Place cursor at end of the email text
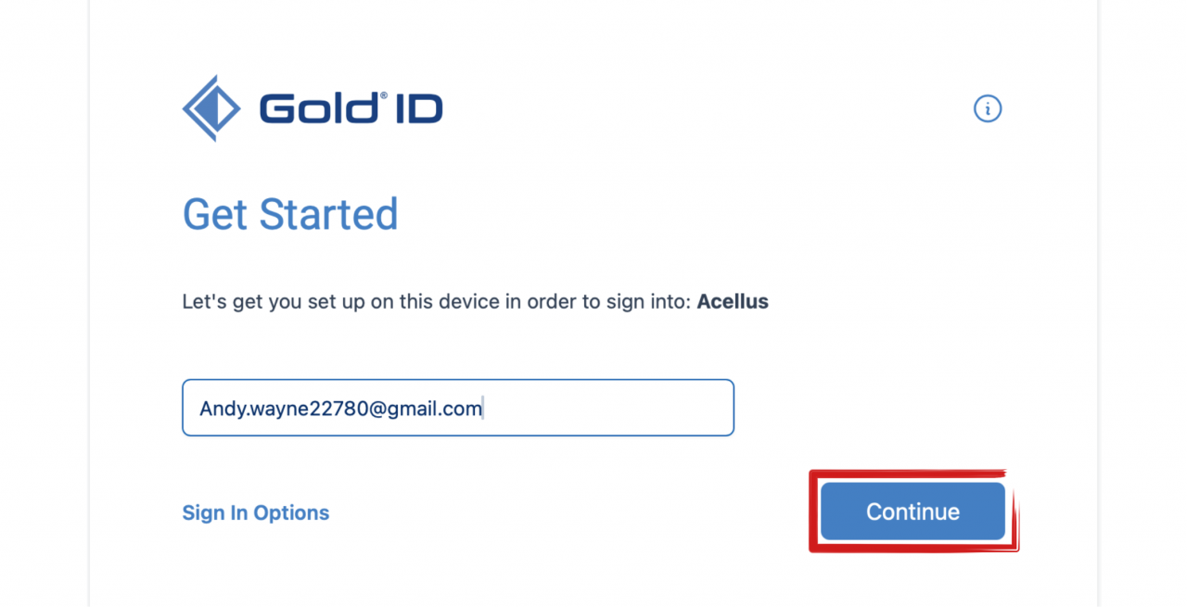The width and height of the screenshot is (1187, 607). pos(483,409)
